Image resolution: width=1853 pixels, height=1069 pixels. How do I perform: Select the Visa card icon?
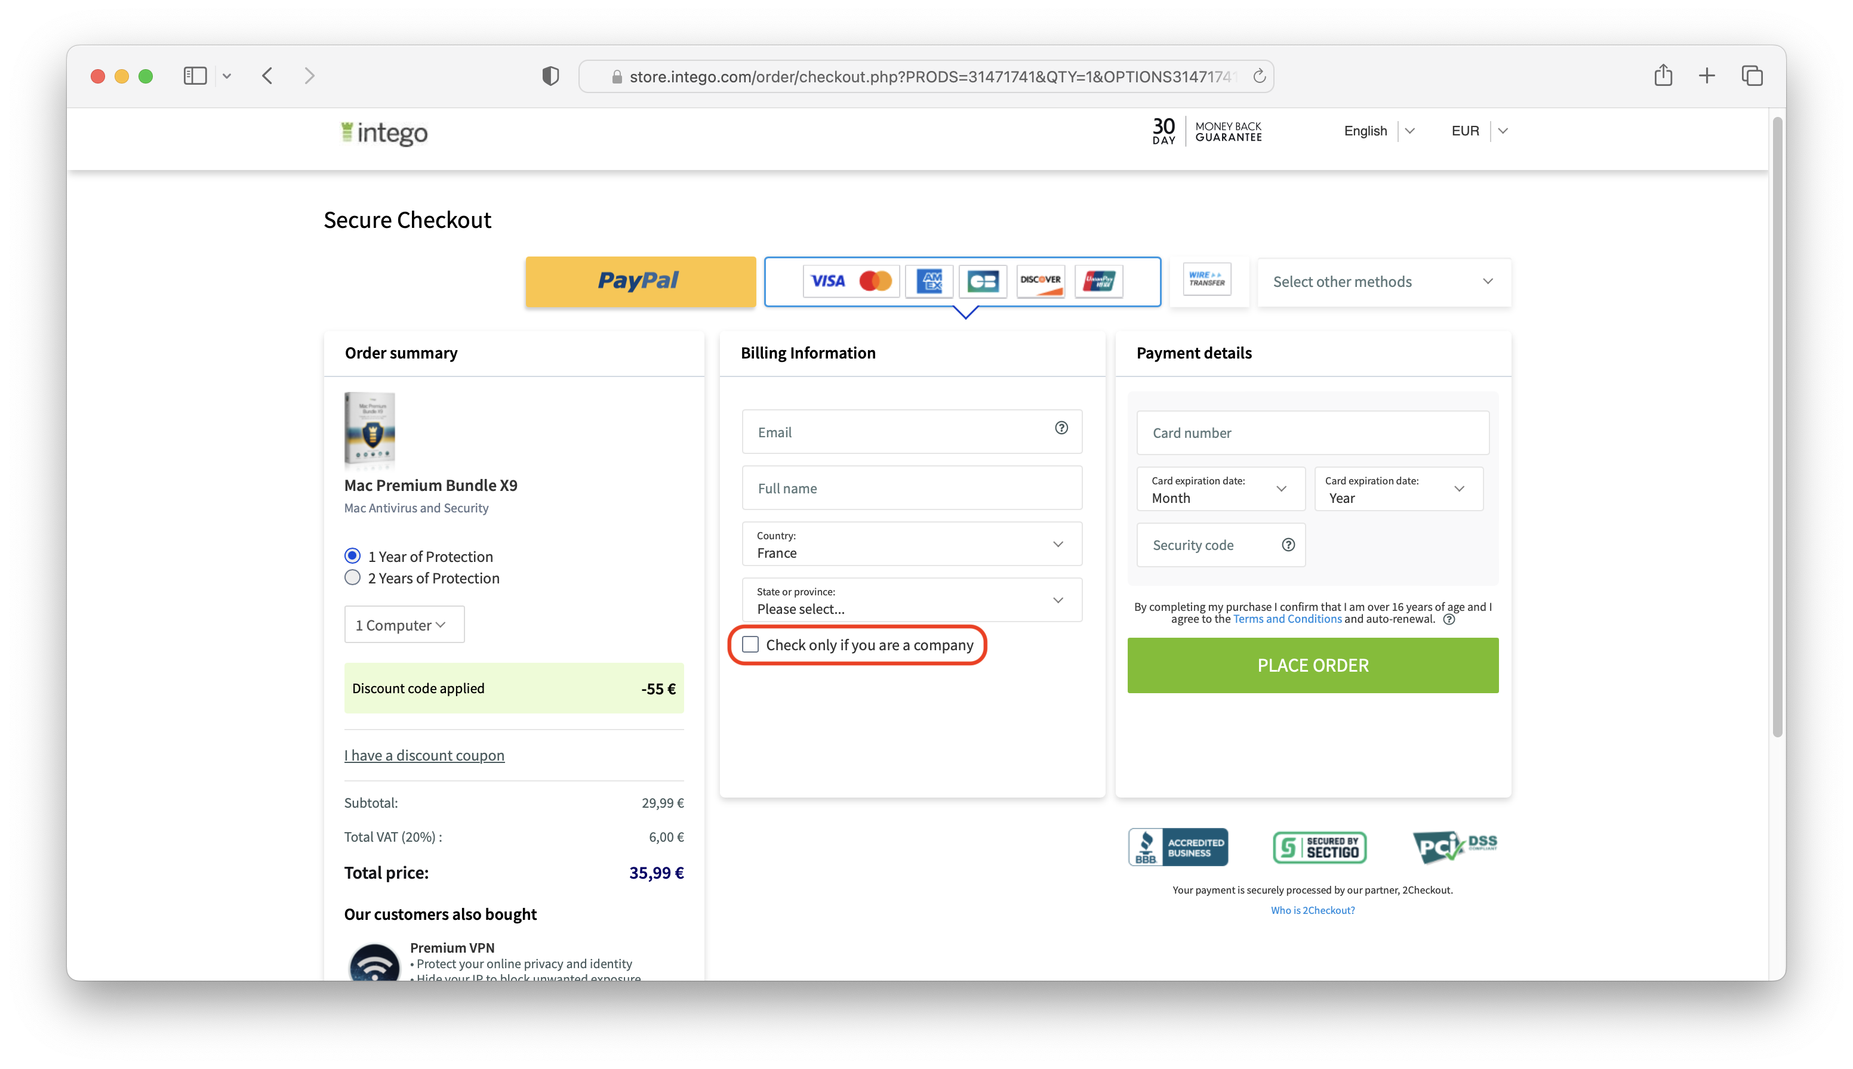coord(827,281)
